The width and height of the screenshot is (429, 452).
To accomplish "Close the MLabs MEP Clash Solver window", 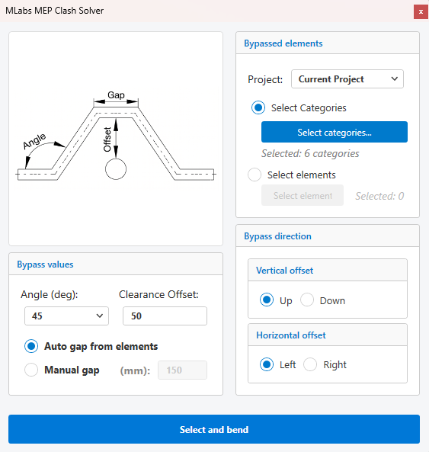I will [421, 12].
